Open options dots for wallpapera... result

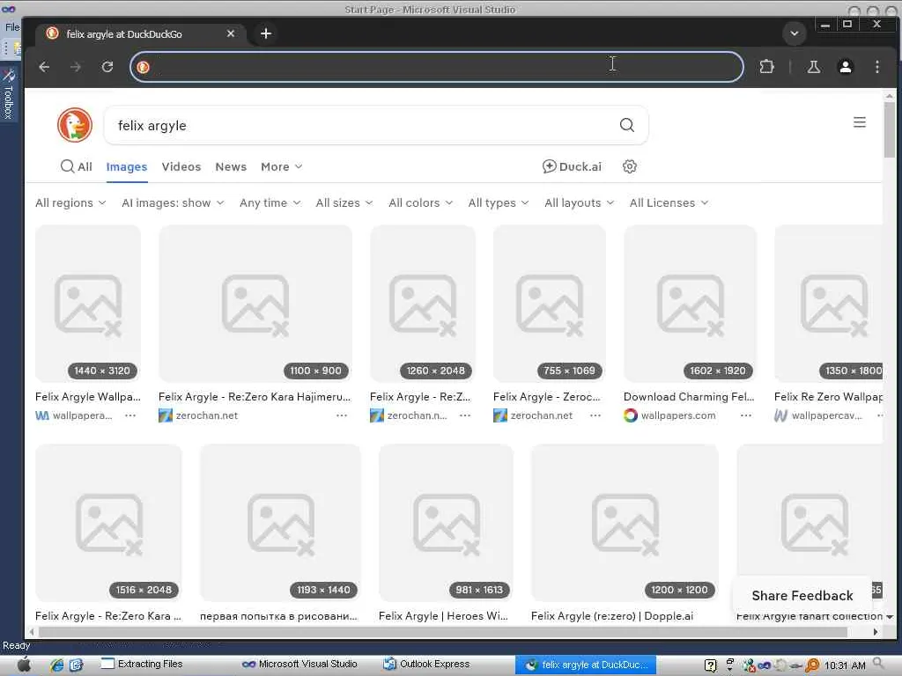130,415
